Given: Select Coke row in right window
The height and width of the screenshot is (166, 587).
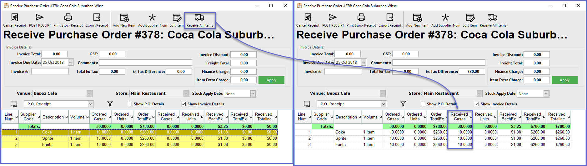Looking at the screenshot, I should coord(433,132).
